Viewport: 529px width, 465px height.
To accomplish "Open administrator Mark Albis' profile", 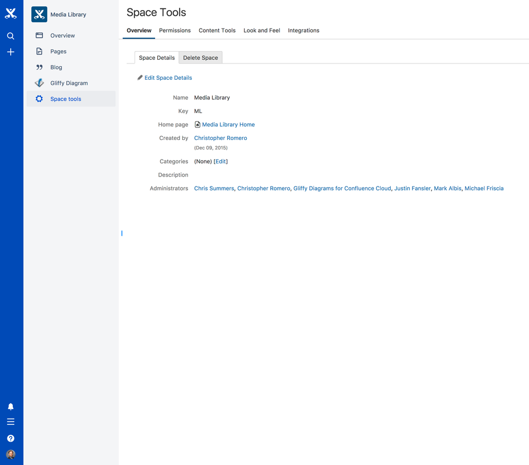I will point(447,188).
